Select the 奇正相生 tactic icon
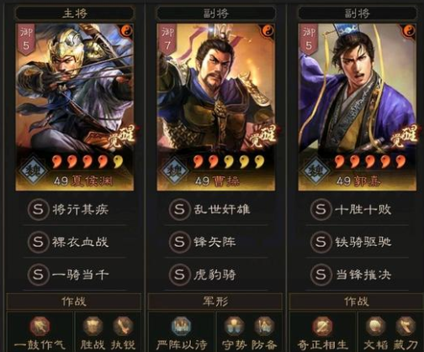424x352 pixels. (323, 327)
